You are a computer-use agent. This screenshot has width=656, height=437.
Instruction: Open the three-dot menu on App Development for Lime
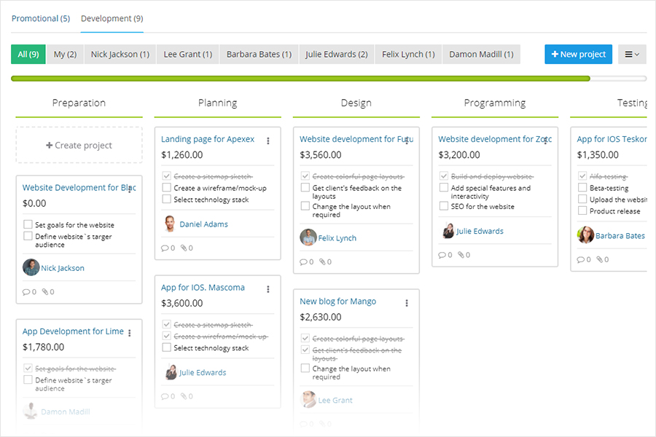click(129, 332)
